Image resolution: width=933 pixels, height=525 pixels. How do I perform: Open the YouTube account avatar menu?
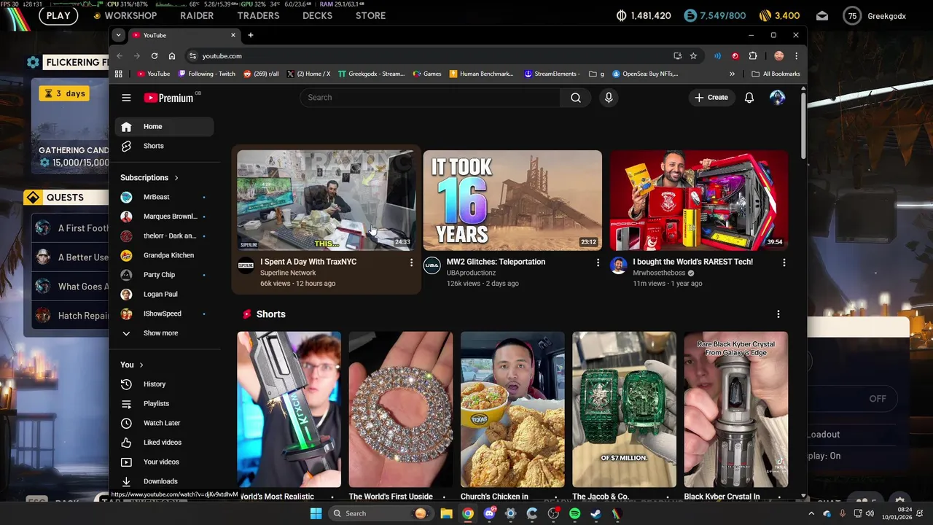(777, 98)
